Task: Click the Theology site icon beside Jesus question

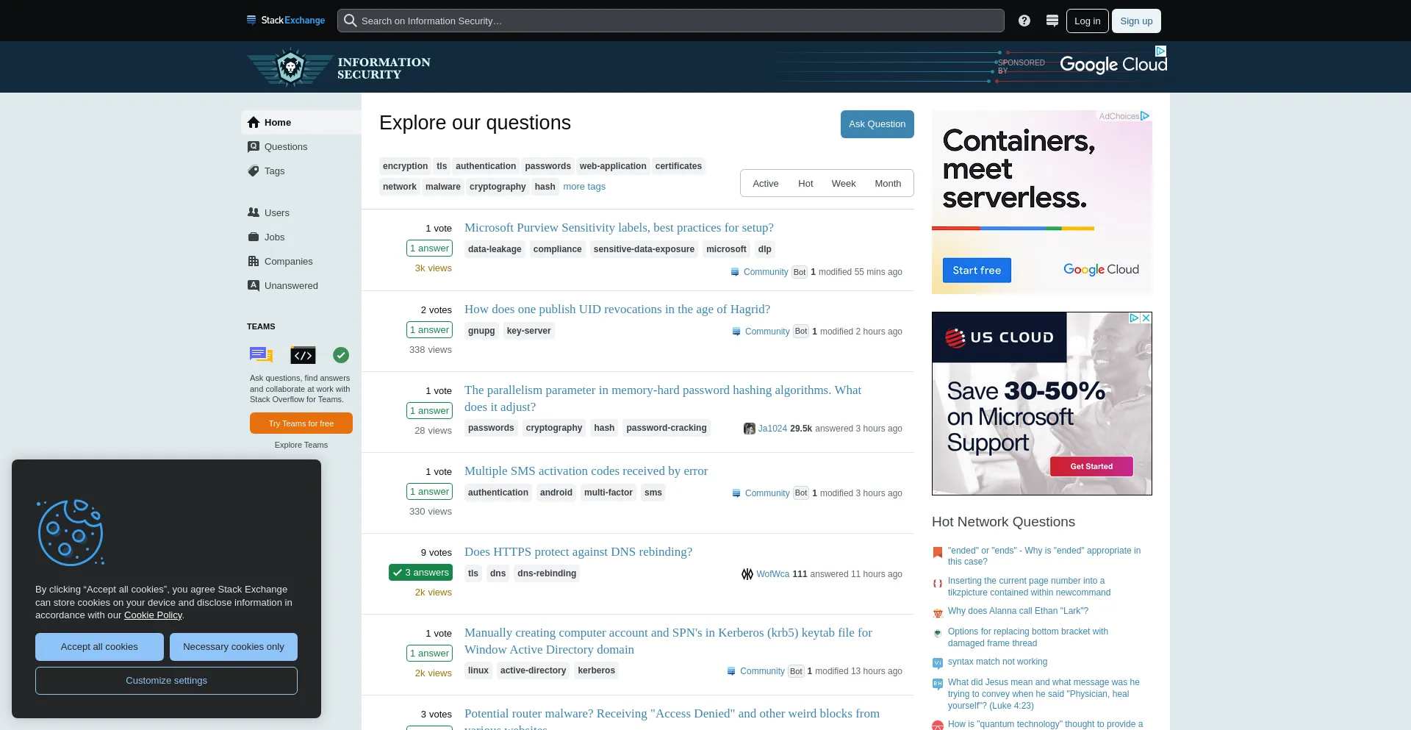Action: coord(938,684)
